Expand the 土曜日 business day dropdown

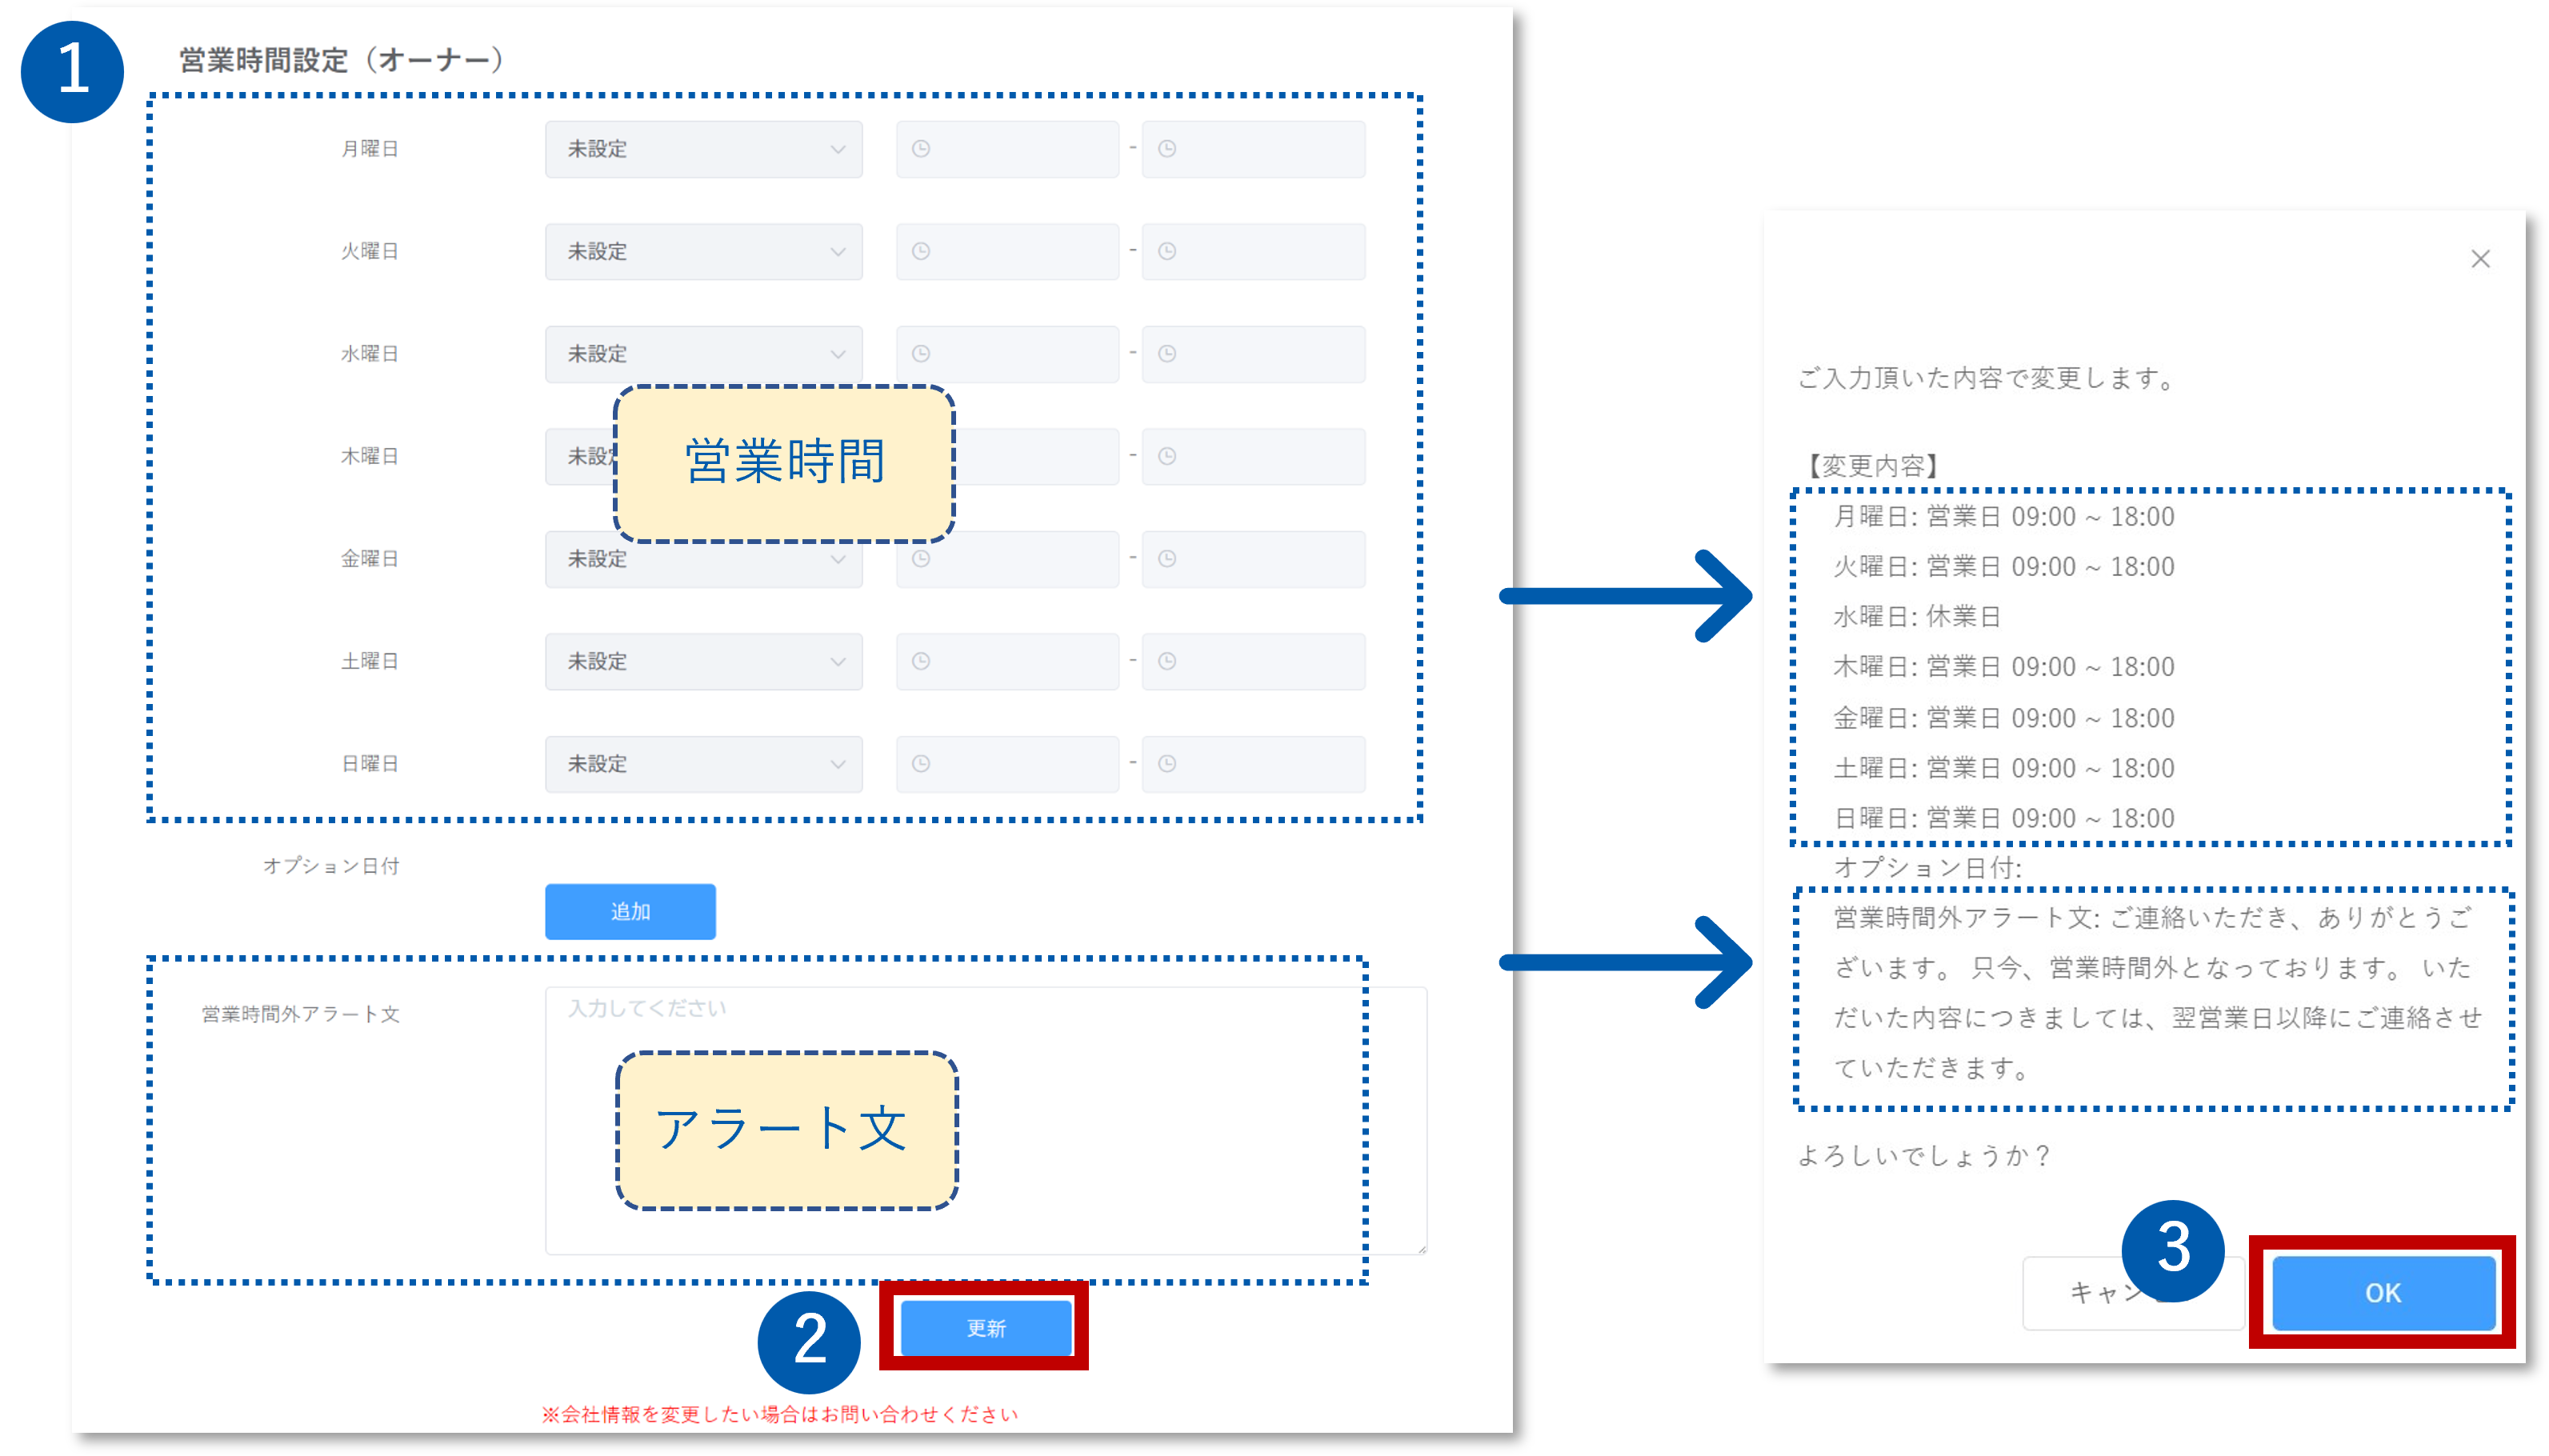[x=703, y=660]
